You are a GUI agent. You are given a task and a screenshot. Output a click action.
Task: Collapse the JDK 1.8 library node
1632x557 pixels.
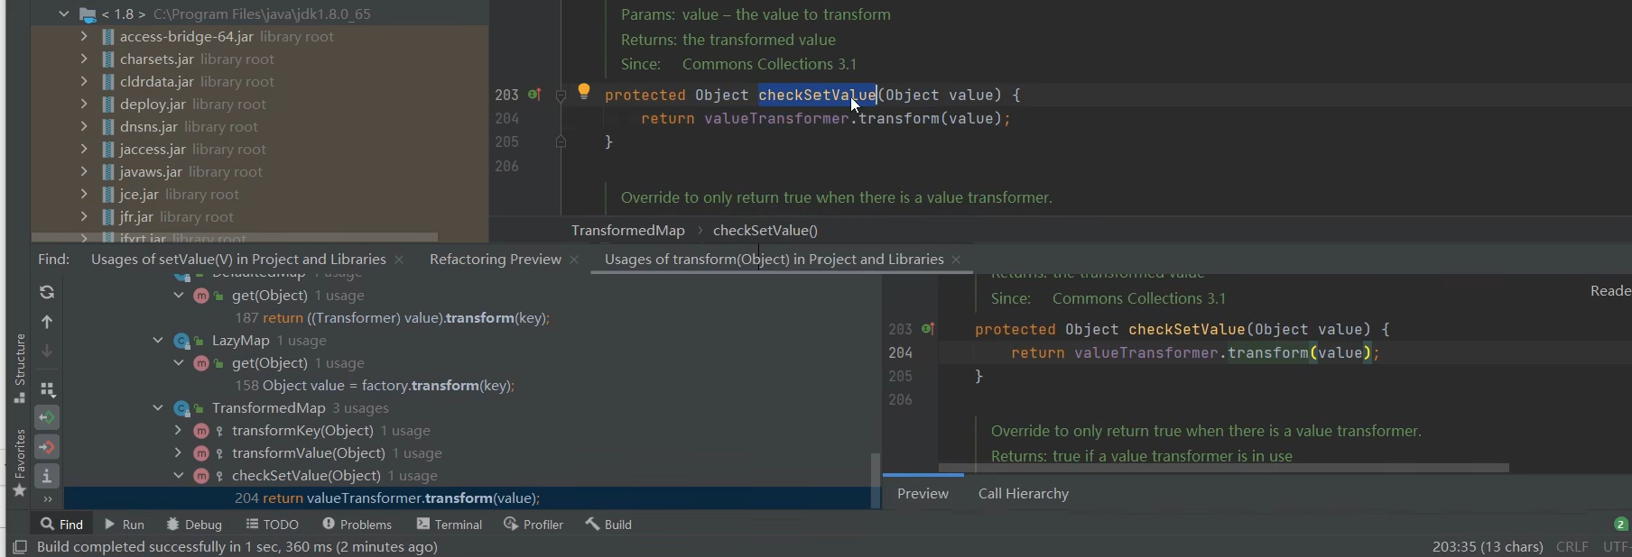click(x=63, y=14)
